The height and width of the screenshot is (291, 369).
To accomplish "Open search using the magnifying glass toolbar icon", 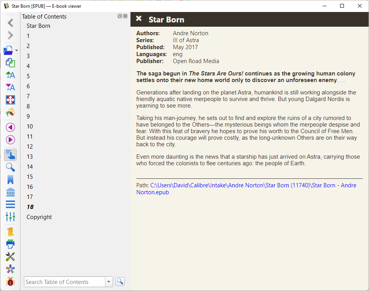I will point(10,167).
